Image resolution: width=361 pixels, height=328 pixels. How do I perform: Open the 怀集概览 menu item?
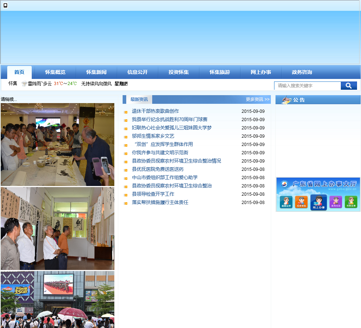[x=55, y=72]
